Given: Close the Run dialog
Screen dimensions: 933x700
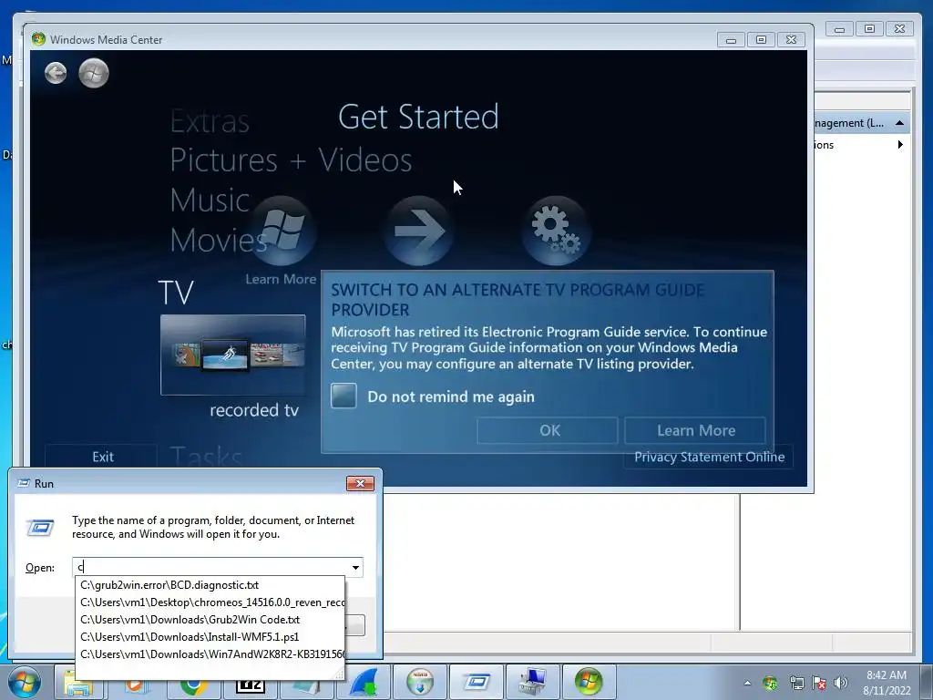Looking at the screenshot, I should point(360,483).
